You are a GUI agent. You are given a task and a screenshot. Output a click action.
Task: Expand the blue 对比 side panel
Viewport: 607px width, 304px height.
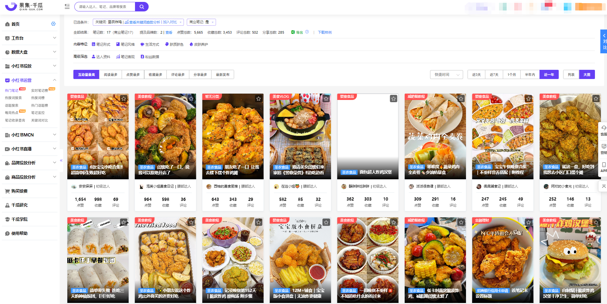pos(604,42)
